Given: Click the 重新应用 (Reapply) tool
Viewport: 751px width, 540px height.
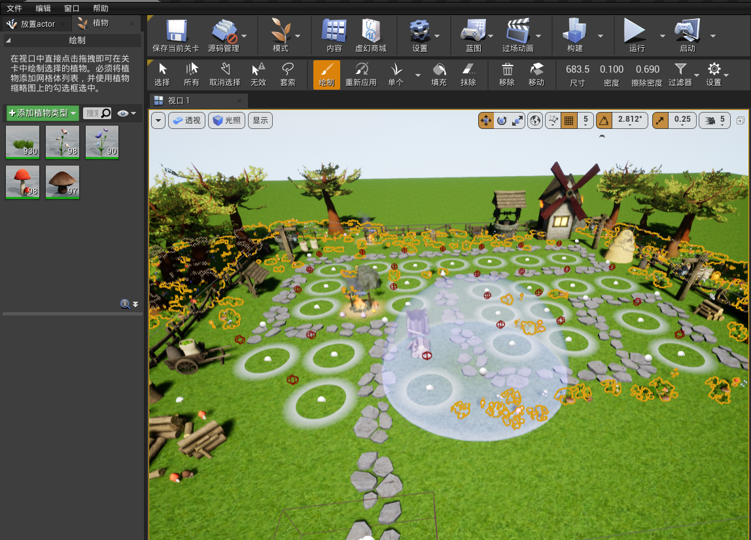Looking at the screenshot, I should tap(361, 75).
